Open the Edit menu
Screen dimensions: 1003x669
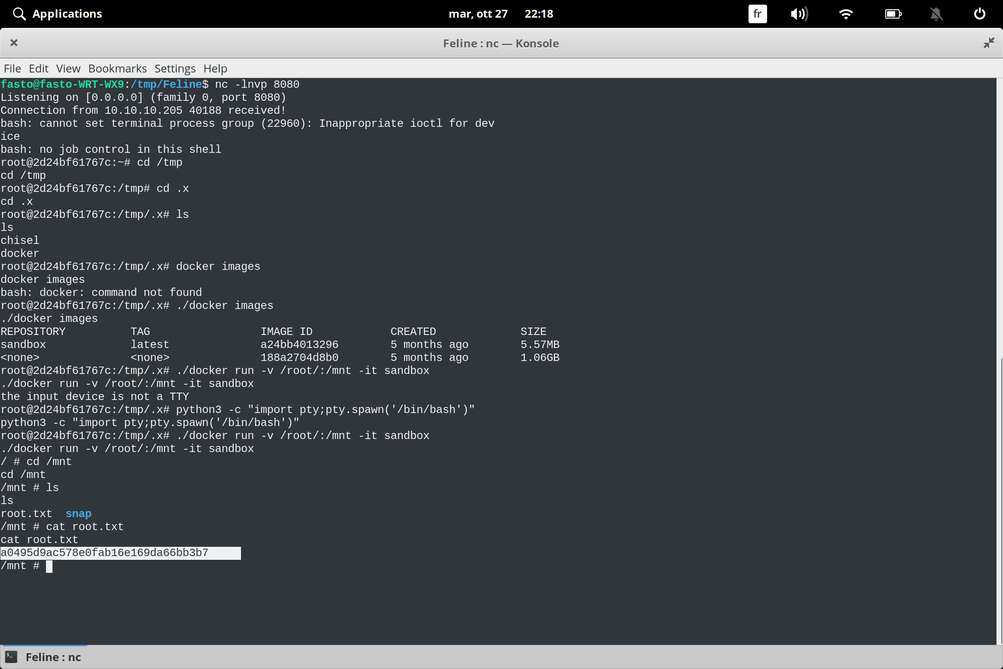(39, 68)
